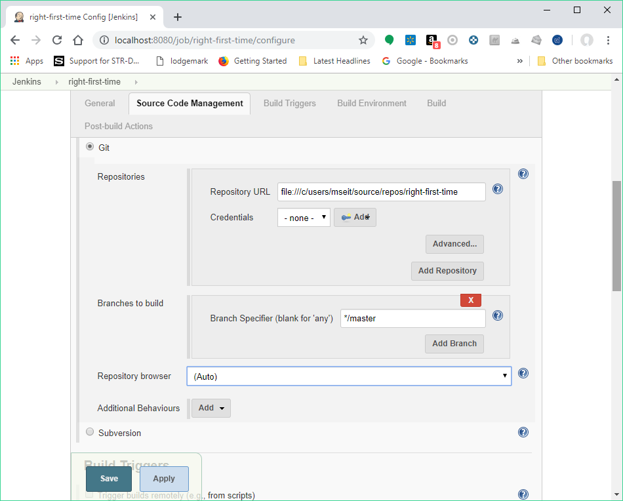This screenshot has height=501, width=623.
Task: Click the browser forward arrow
Action: [x=36, y=40]
